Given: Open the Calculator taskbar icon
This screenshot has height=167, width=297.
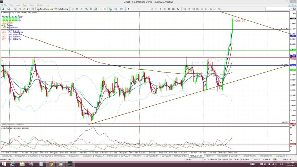Looking at the screenshot, I should point(41,164).
